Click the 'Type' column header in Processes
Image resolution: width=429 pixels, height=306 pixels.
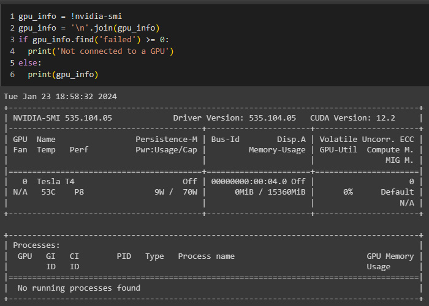tap(154, 256)
